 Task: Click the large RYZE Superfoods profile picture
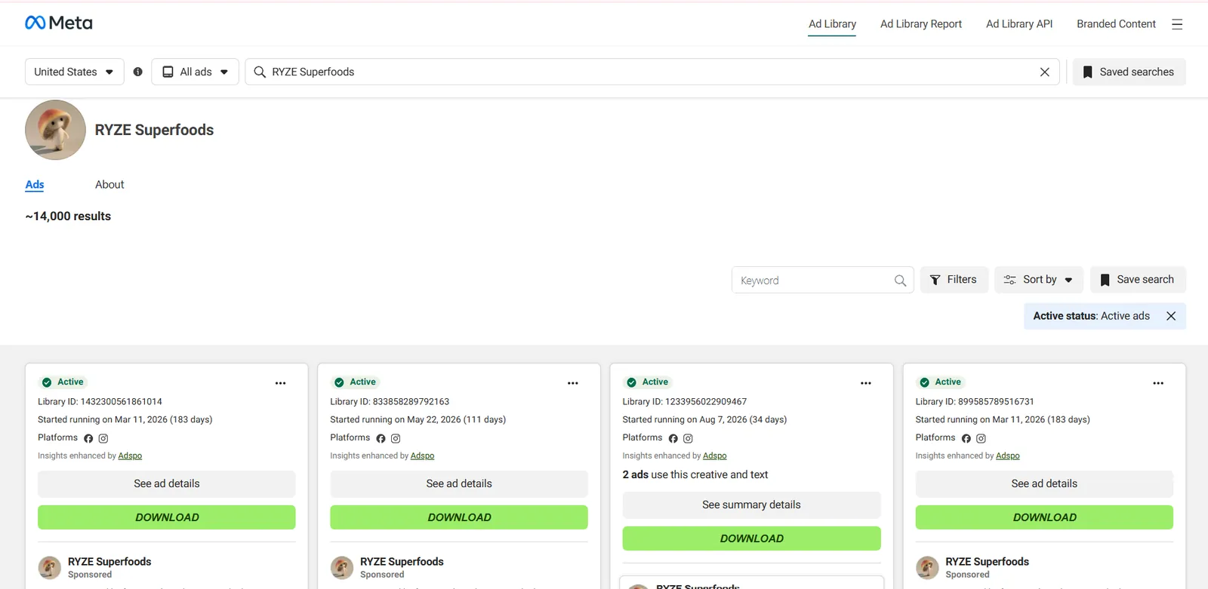(x=55, y=130)
